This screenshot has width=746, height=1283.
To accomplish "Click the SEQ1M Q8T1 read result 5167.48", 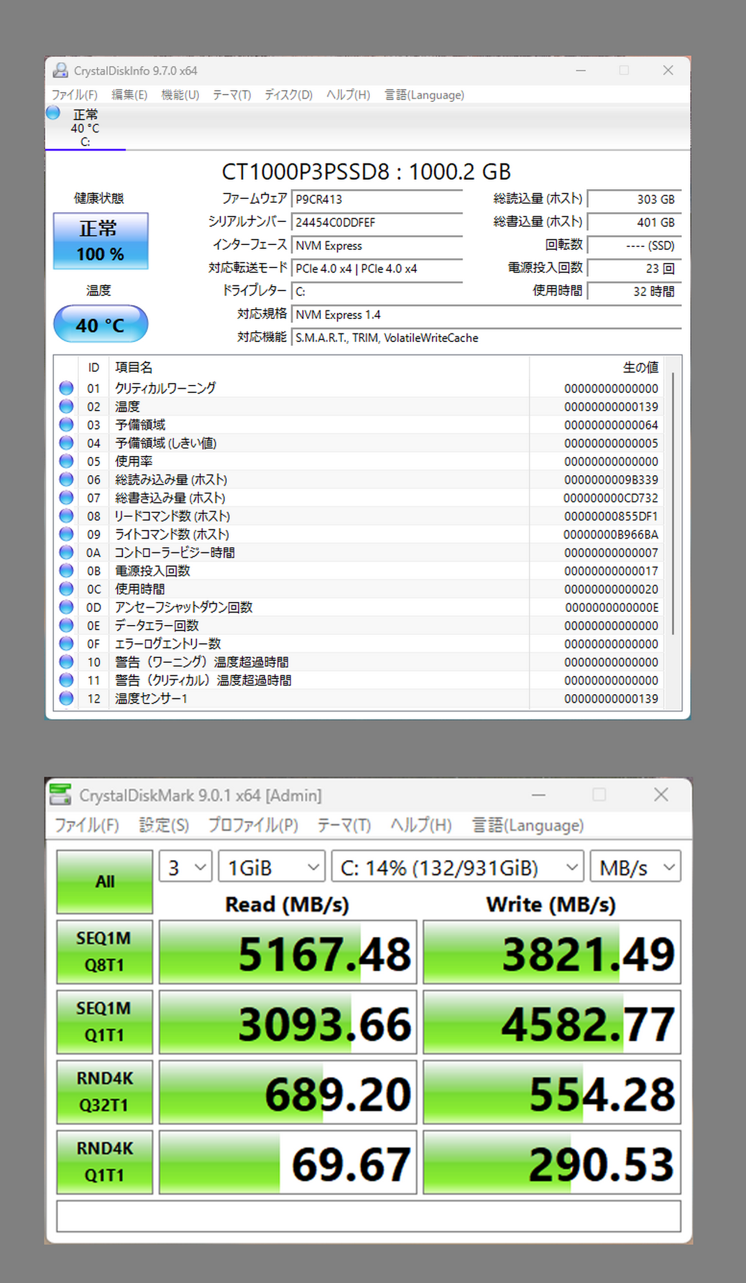I will point(288,952).
